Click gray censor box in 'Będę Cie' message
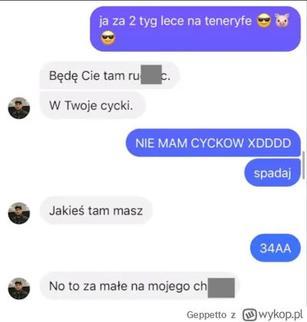 coord(151,75)
